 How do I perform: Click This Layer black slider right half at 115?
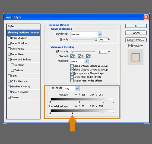point(79,102)
